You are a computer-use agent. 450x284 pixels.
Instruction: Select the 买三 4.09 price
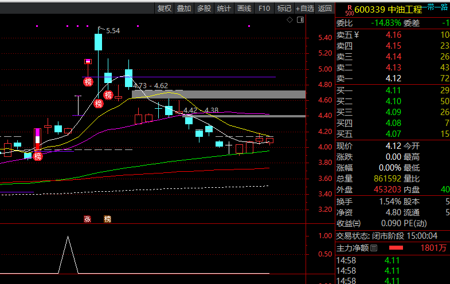[x=393, y=112]
